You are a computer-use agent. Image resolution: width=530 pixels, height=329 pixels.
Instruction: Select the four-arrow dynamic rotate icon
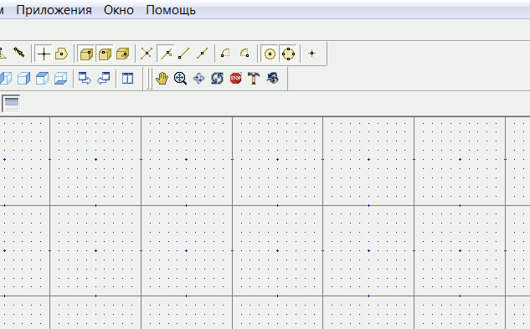(x=198, y=79)
